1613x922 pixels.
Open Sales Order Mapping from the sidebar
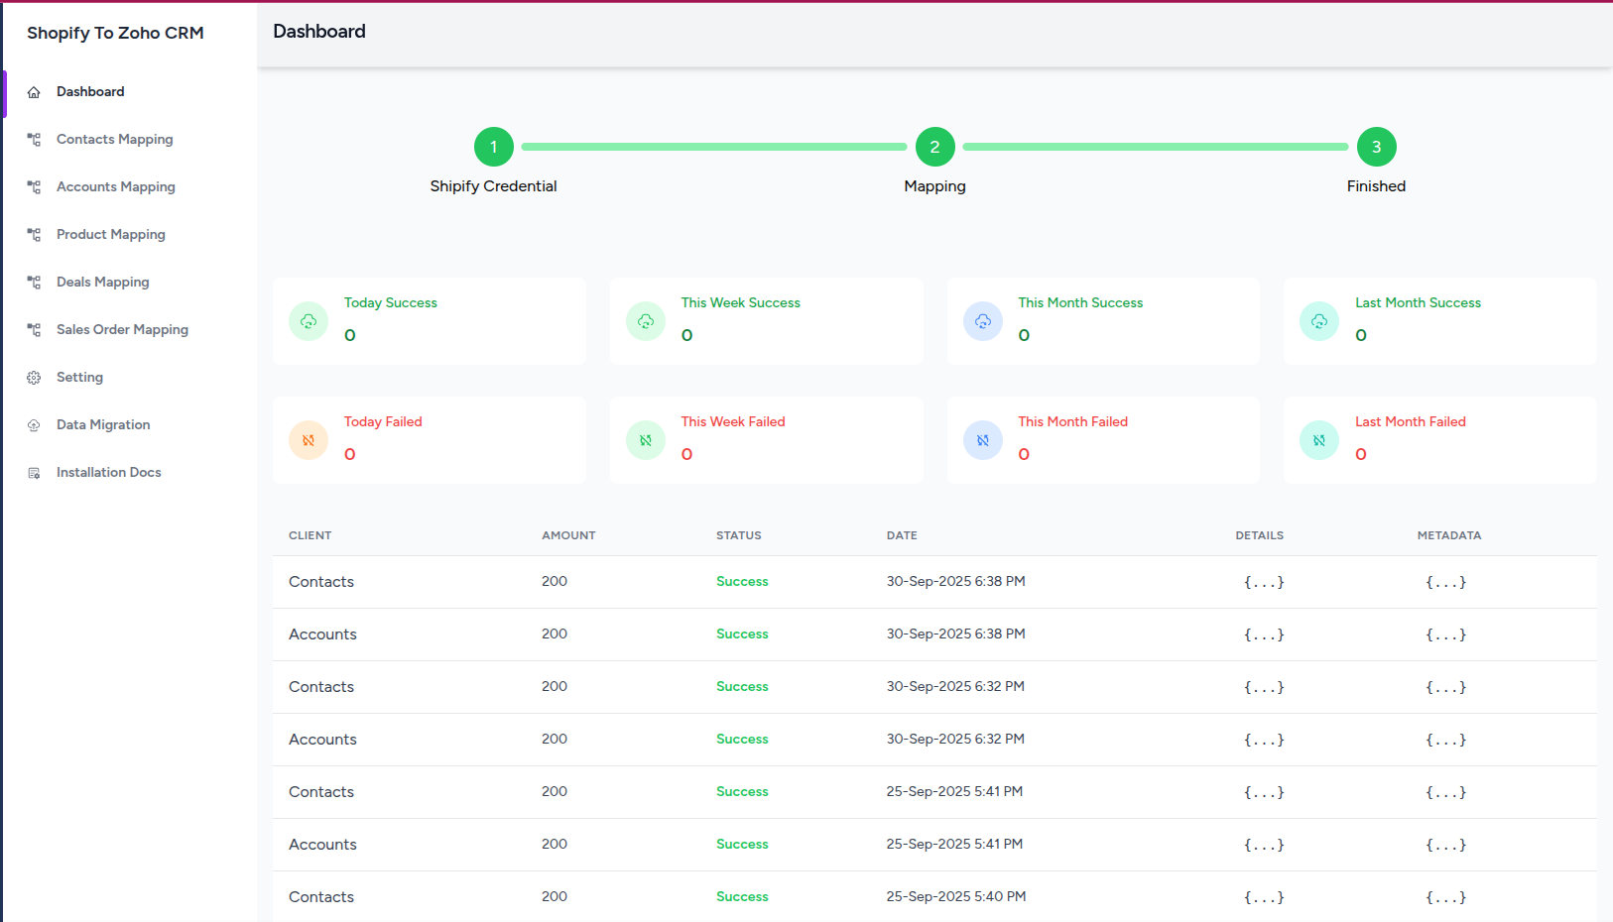point(122,329)
